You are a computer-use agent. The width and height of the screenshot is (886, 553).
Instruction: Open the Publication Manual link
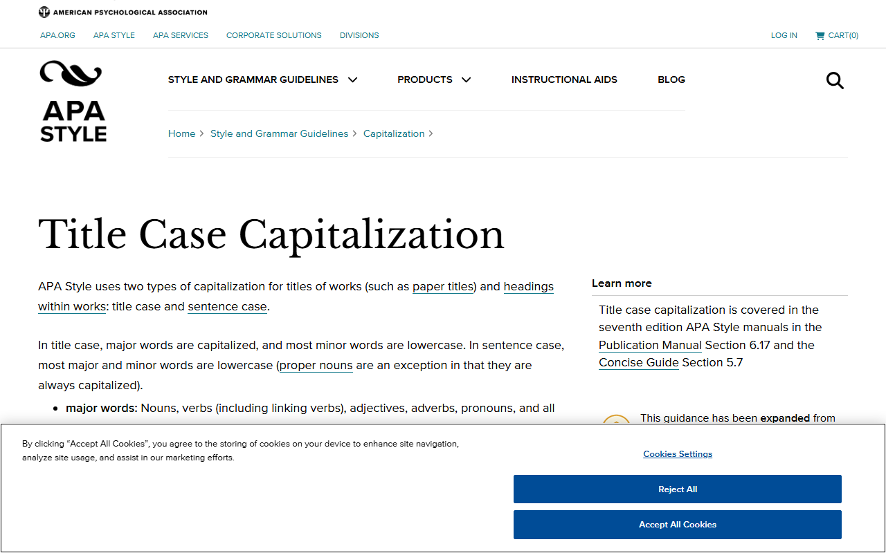coord(650,345)
